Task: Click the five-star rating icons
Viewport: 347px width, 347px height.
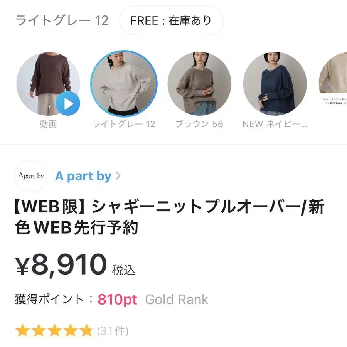Action: [x=54, y=331]
